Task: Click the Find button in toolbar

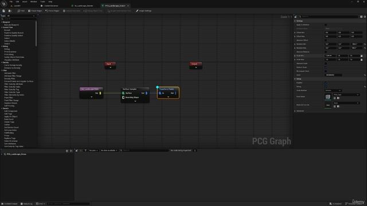Action: [21, 11]
